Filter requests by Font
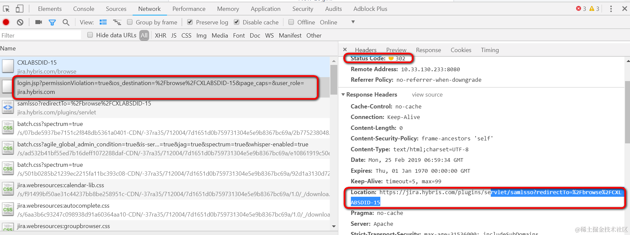The image size is (630, 235). (239, 35)
